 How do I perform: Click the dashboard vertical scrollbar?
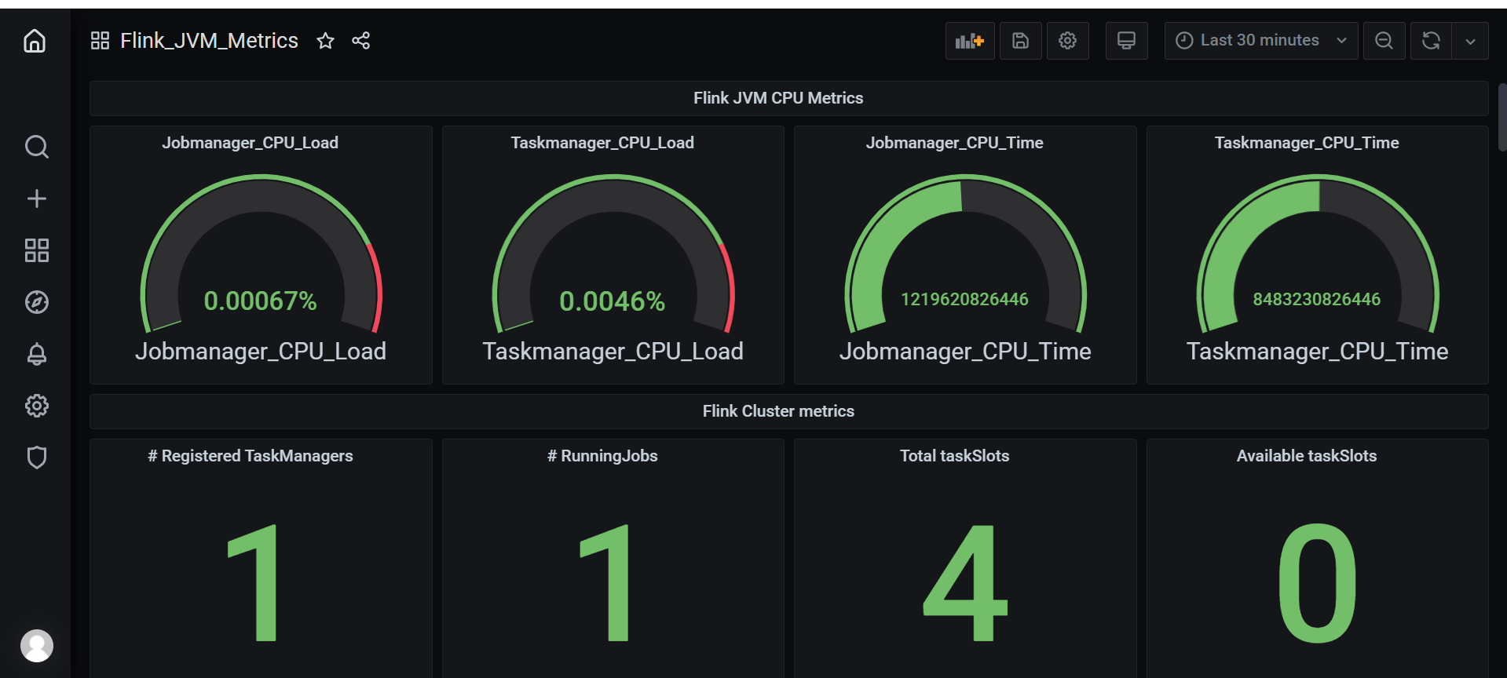point(1502,116)
